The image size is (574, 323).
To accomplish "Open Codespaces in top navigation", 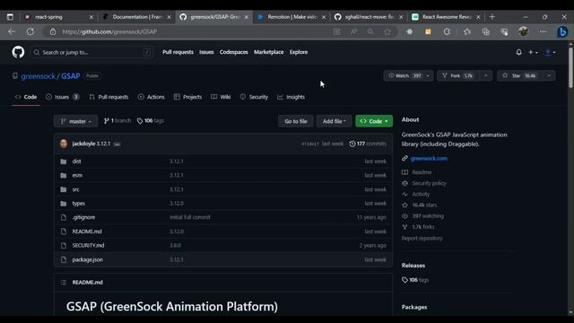I will coord(233,52).
